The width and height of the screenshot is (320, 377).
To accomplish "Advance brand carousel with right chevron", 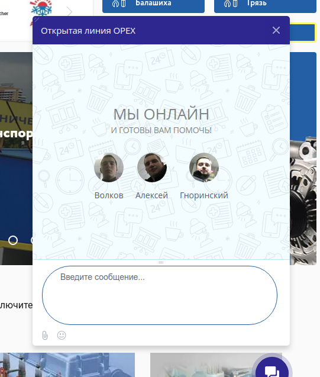I will coord(69,11).
